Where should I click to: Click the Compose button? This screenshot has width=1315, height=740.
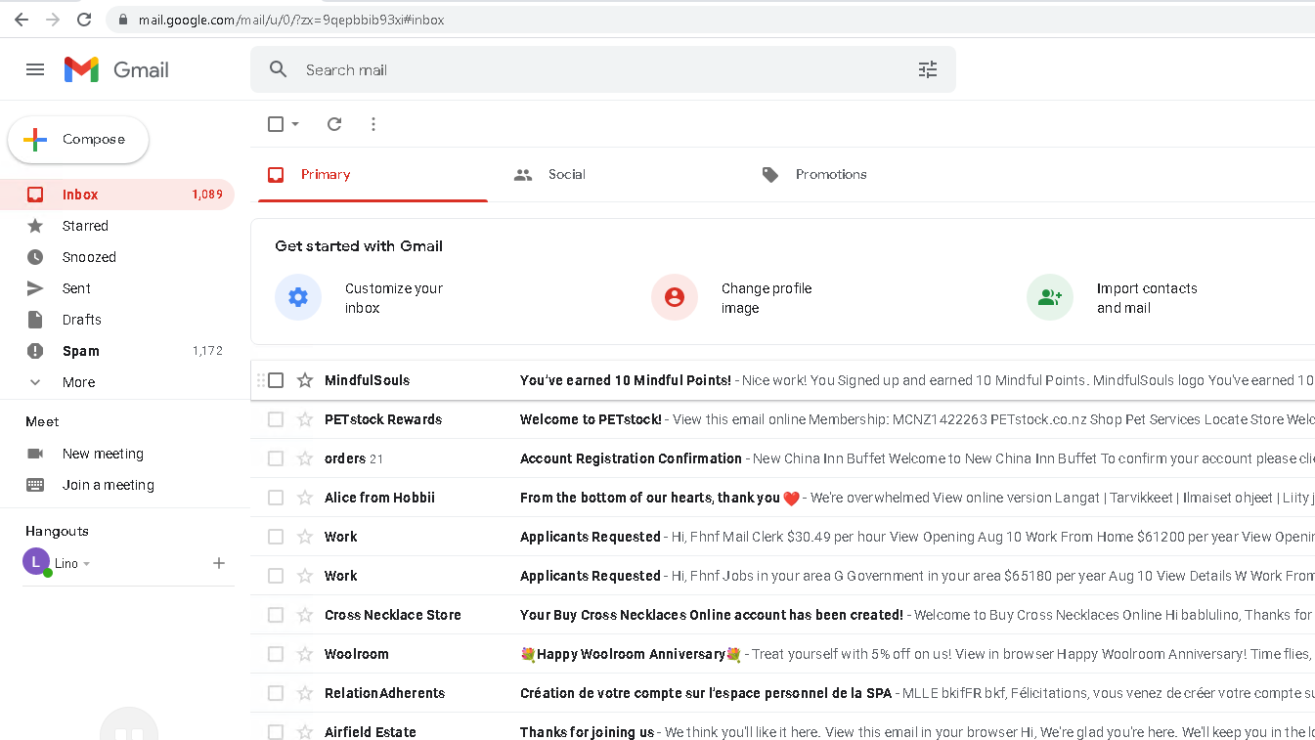78,140
